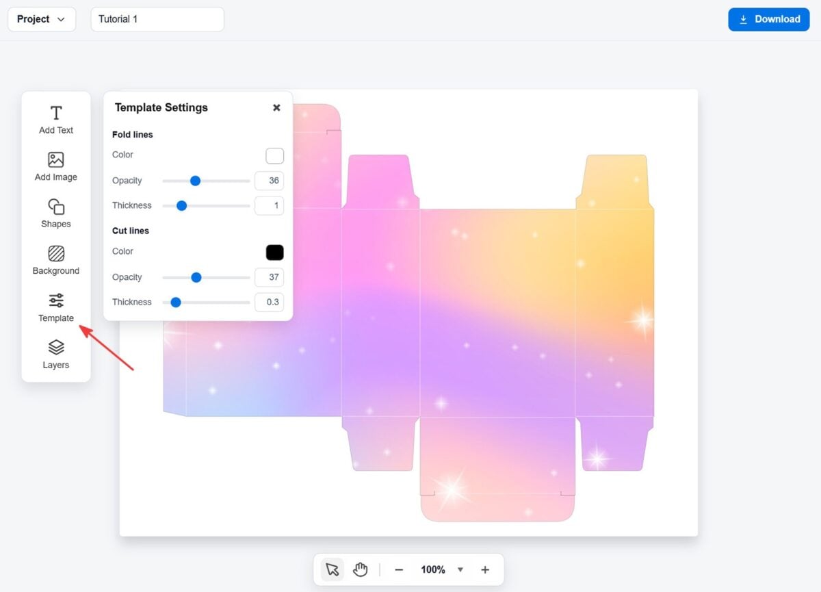The image size is (821, 592).
Task: Click the Fold lines opacity value 36
Action: click(x=269, y=181)
